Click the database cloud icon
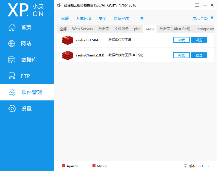The image size is (217, 171). click(x=12, y=60)
